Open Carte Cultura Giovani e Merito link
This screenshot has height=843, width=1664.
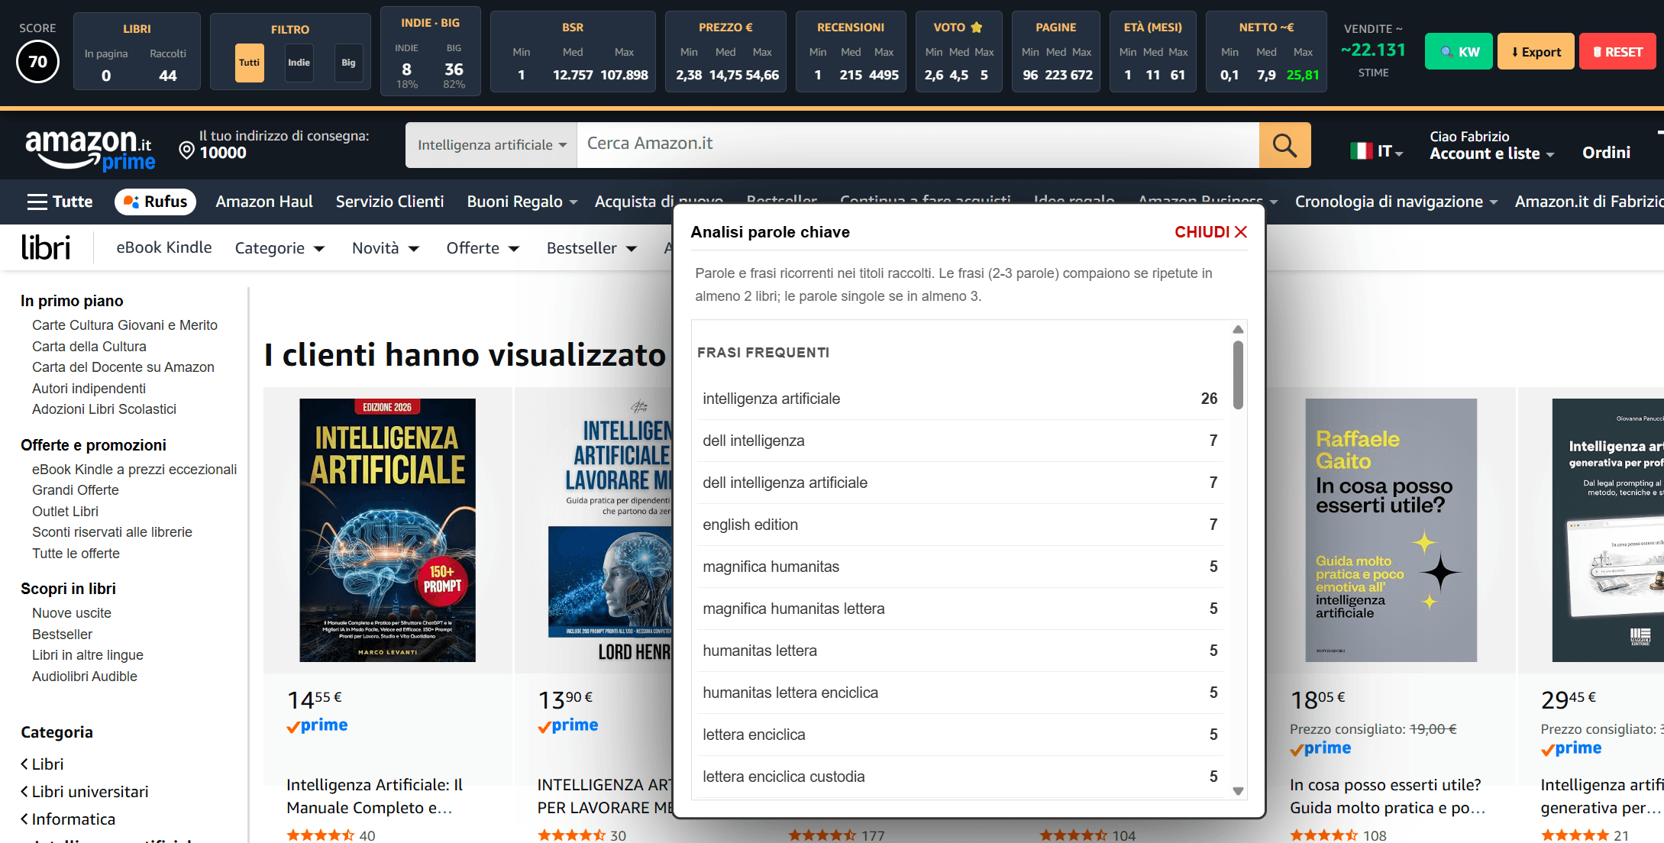coord(124,325)
